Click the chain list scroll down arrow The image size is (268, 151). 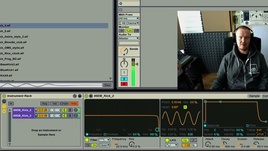[10, 144]
